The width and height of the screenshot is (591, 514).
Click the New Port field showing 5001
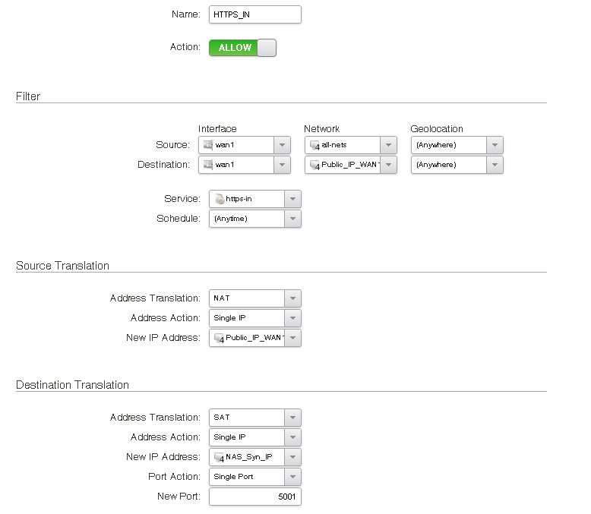255,497
